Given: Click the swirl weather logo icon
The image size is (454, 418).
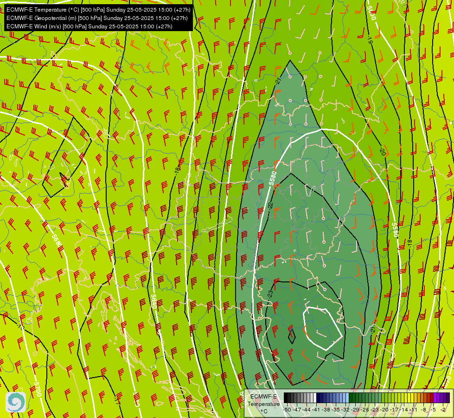Looking at the screenshot, I should pyautogui.click(x=16, y=402).
